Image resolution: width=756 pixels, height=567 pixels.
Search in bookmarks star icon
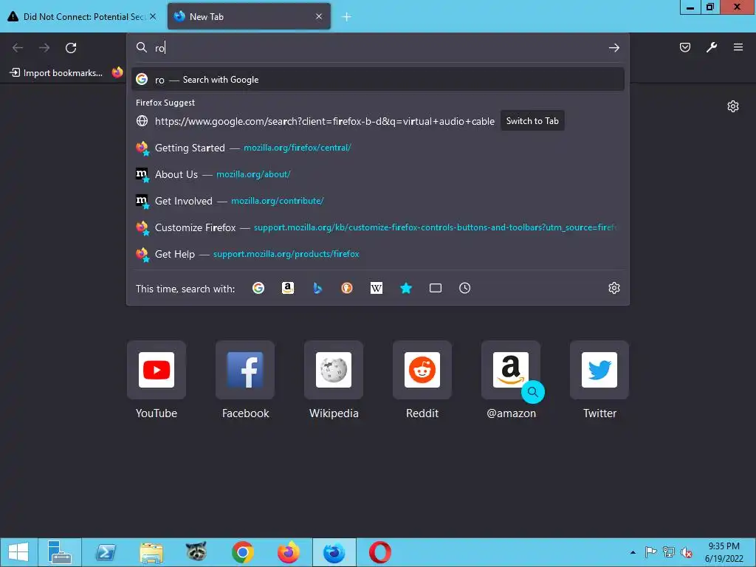406,288
